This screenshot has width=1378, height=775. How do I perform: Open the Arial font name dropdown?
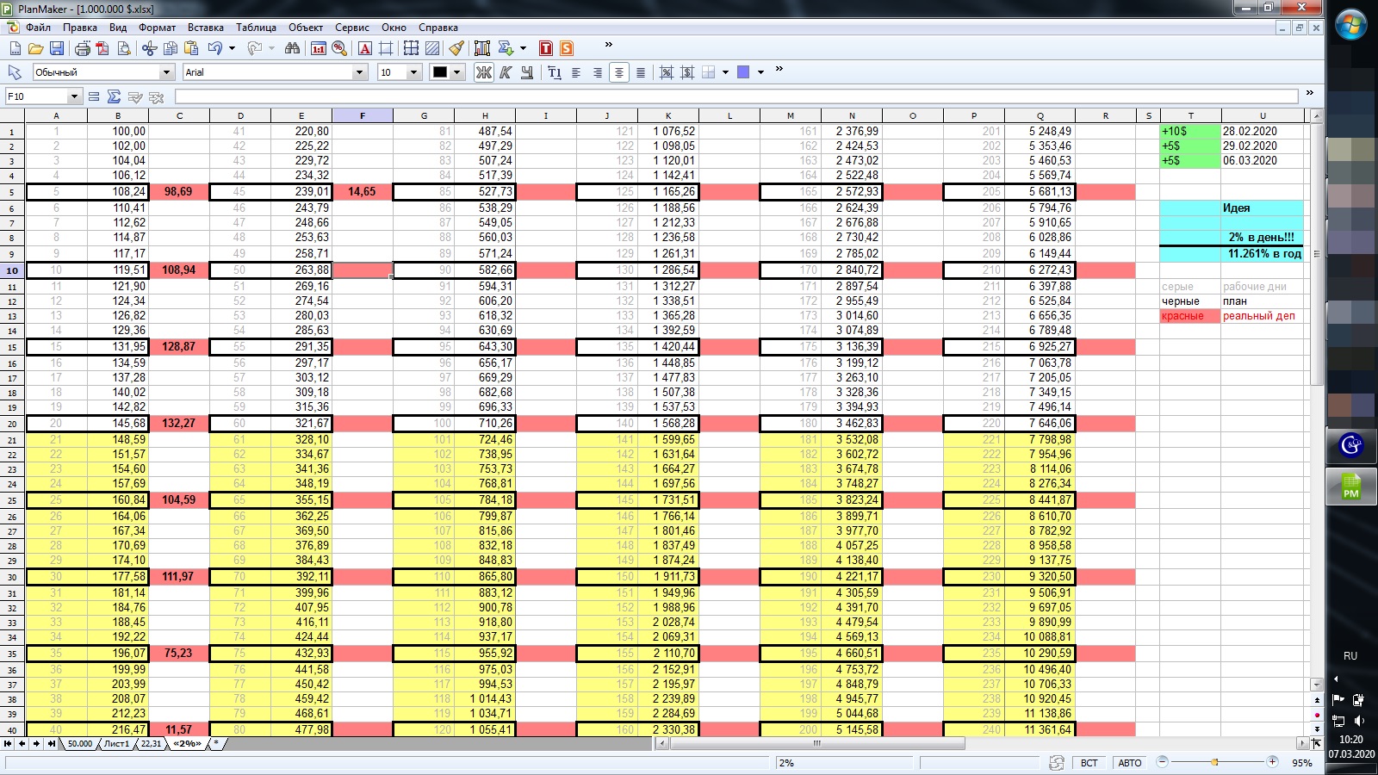[360, 72]
